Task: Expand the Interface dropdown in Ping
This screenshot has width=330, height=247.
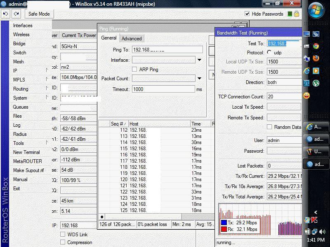Action: pyautogui.click(x=199, y=60)
